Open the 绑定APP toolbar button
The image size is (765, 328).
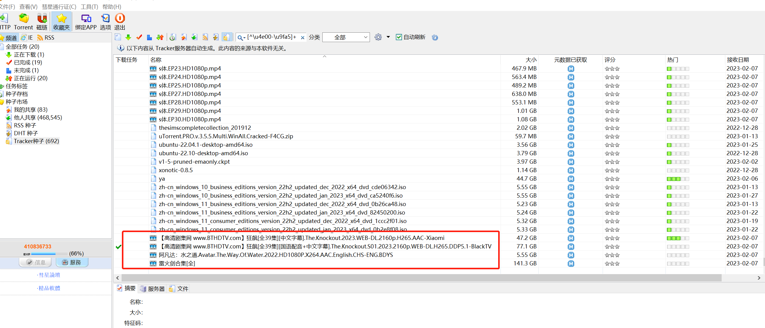[x=86, y=22]
